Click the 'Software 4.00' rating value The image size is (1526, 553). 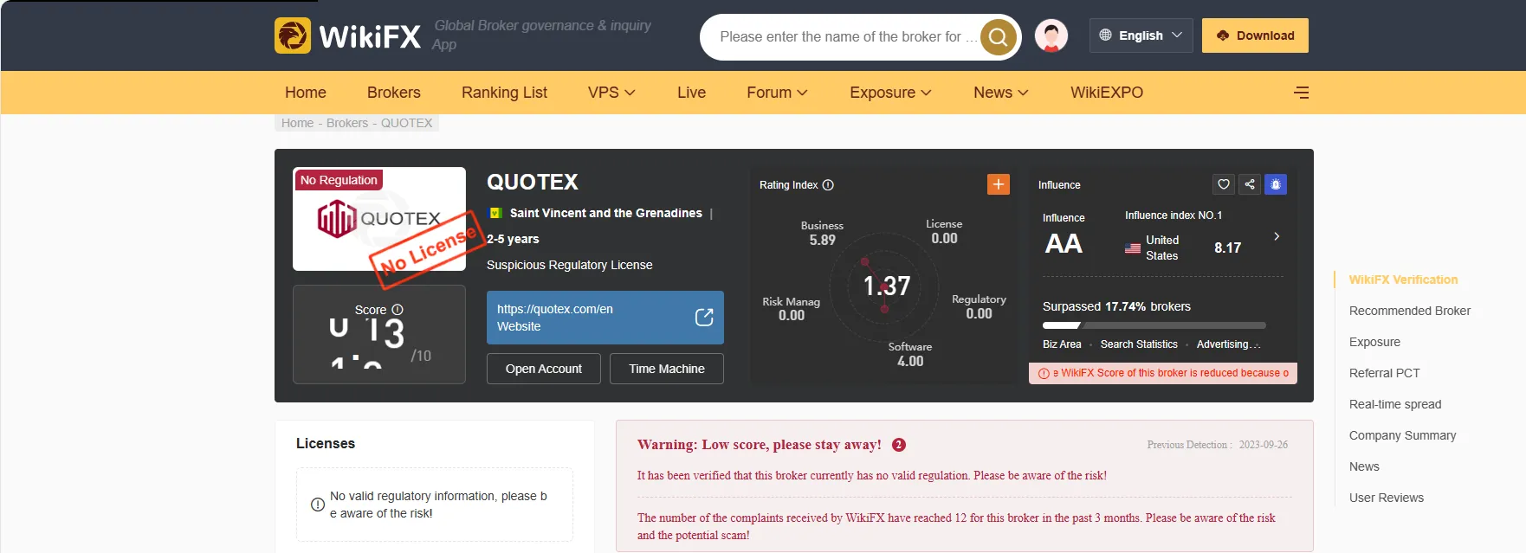point(910,354)
